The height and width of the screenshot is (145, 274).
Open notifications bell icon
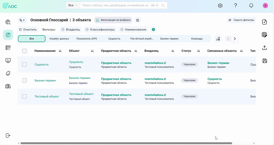pyautogui.click(x=251, y=5)
